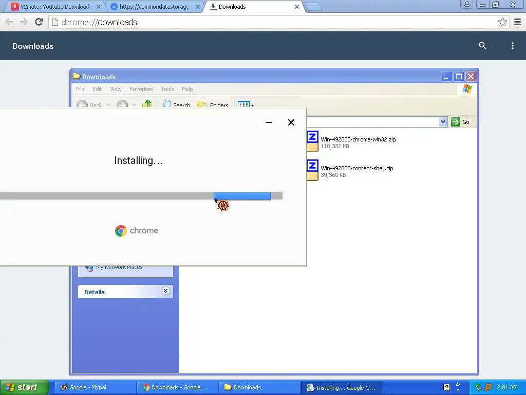526x395 pixels.
Task: Click the Win-492003-chrome-win32.zip filename
Action: (x=358, y=139)
